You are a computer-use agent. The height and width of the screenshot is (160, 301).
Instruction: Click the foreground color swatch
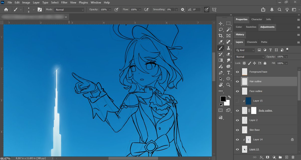coord(223,99)
